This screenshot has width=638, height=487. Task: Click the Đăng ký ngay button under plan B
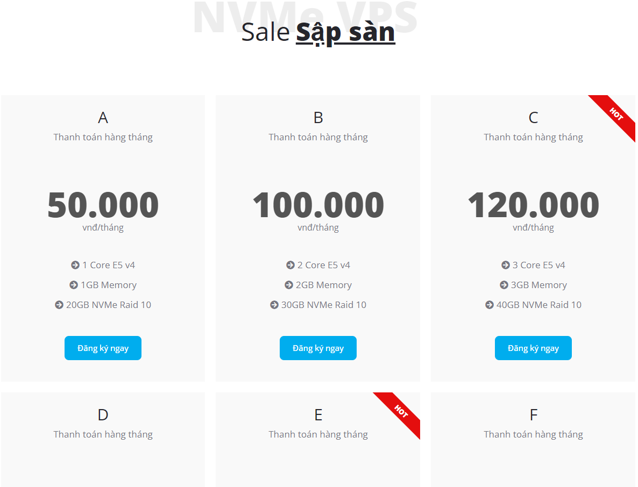(x=318, y=348)
